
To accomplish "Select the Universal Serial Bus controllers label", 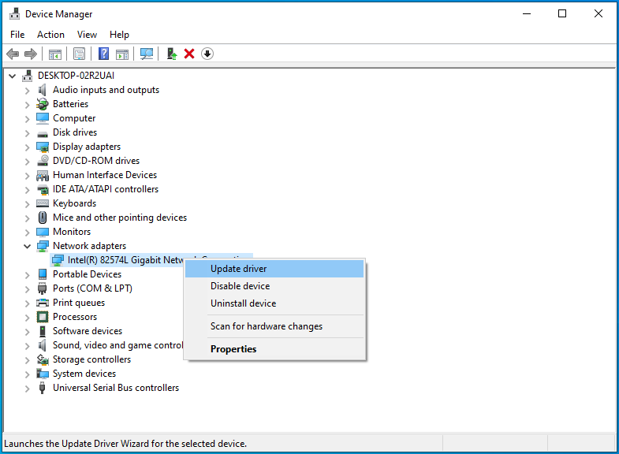I will coord(116,388).
